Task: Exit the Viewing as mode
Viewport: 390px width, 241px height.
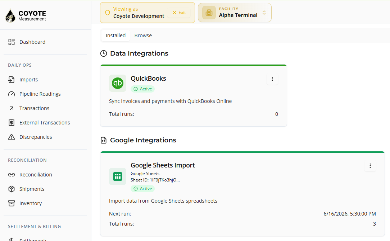Action: [x=179, y=13]
